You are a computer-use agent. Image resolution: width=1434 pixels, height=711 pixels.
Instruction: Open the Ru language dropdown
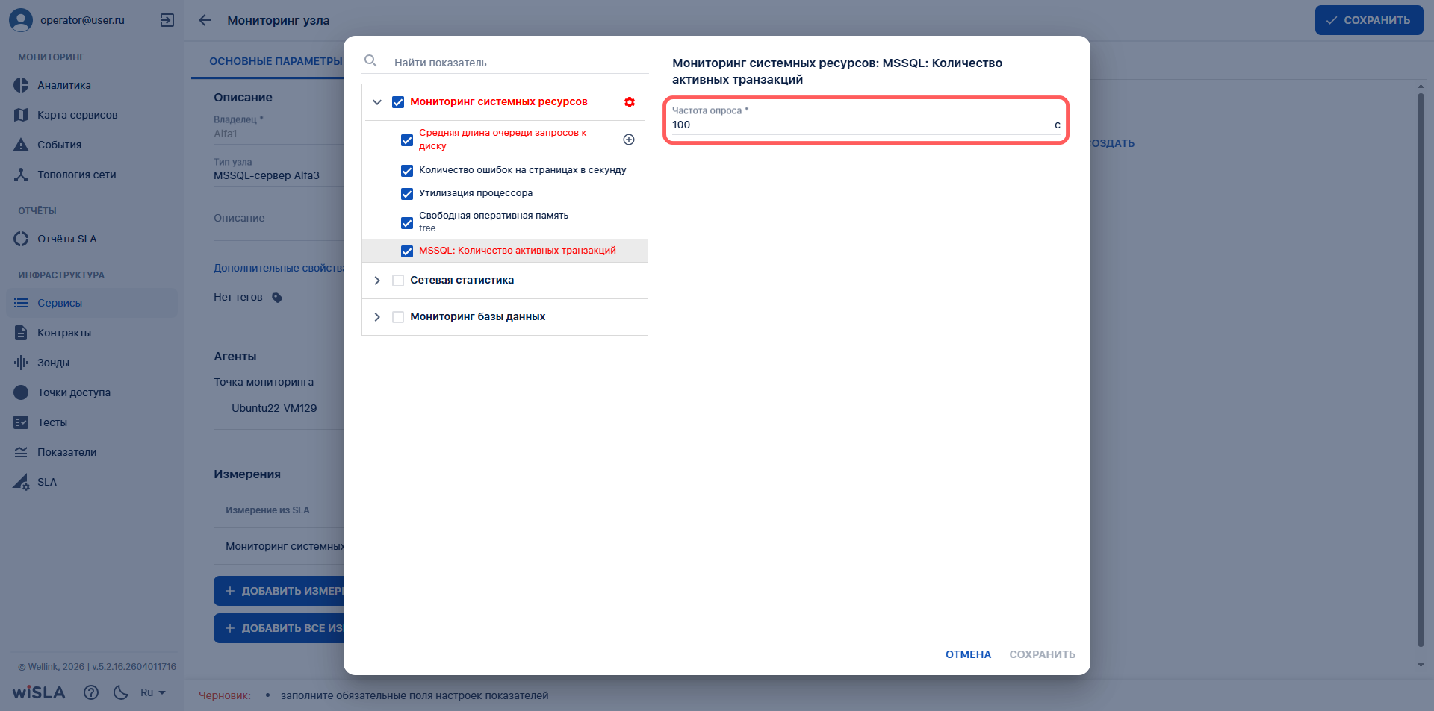(152, 692)
